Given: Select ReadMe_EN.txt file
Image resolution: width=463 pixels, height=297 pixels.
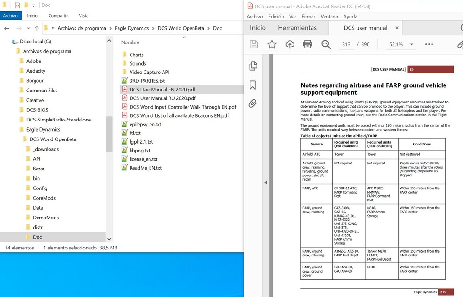Looking at the screenshot, I should point(145,168).
